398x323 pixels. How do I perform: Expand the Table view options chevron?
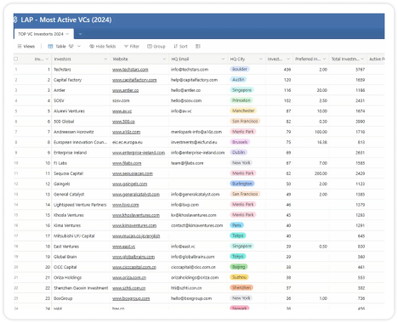click(x=79, y=46)
